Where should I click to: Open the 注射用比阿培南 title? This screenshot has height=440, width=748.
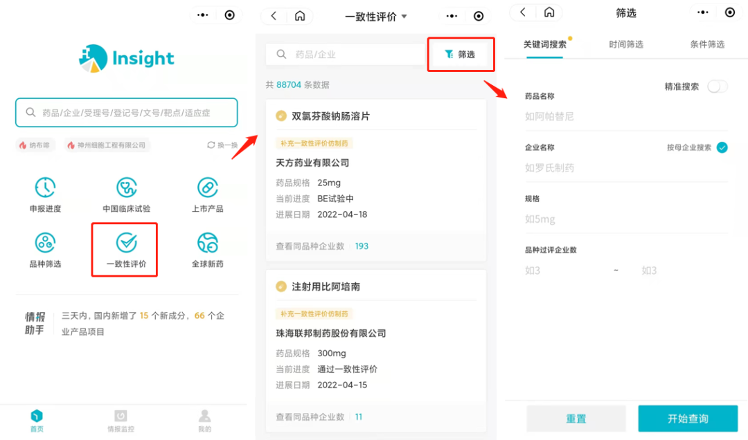click(x=326, y=286)
